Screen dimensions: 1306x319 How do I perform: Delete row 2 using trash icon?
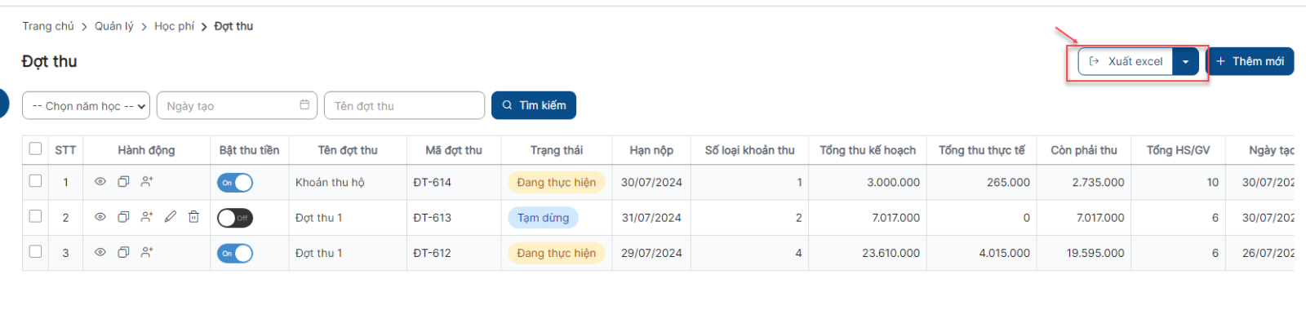(193, 217)
